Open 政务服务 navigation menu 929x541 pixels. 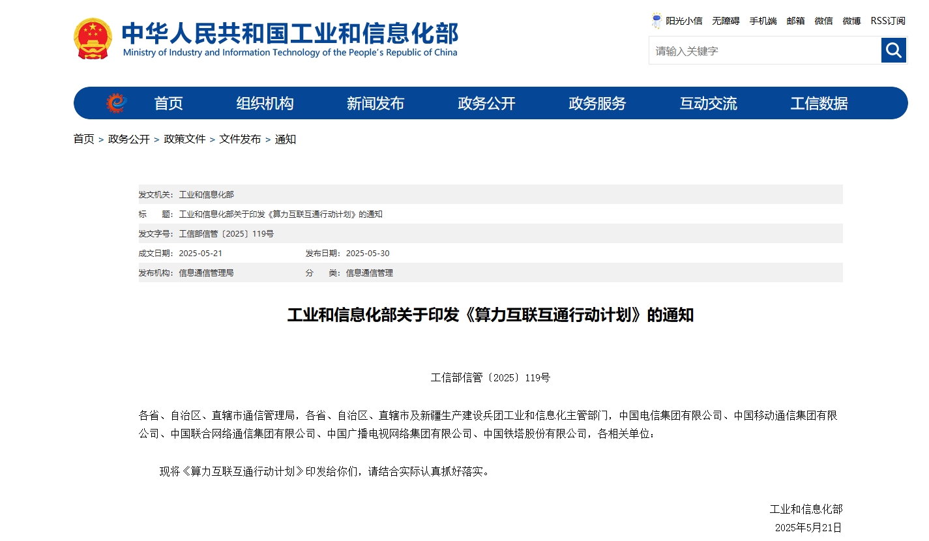point(597,103)
